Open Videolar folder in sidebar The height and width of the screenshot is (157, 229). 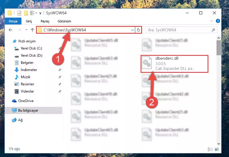27,91
